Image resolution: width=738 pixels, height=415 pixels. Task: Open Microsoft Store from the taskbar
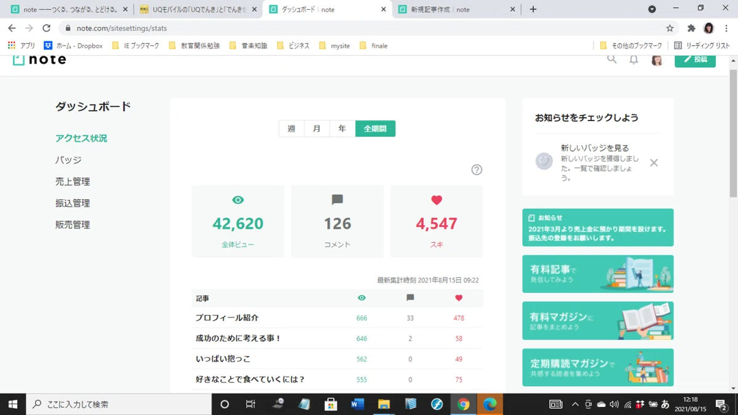pos(331,404)
